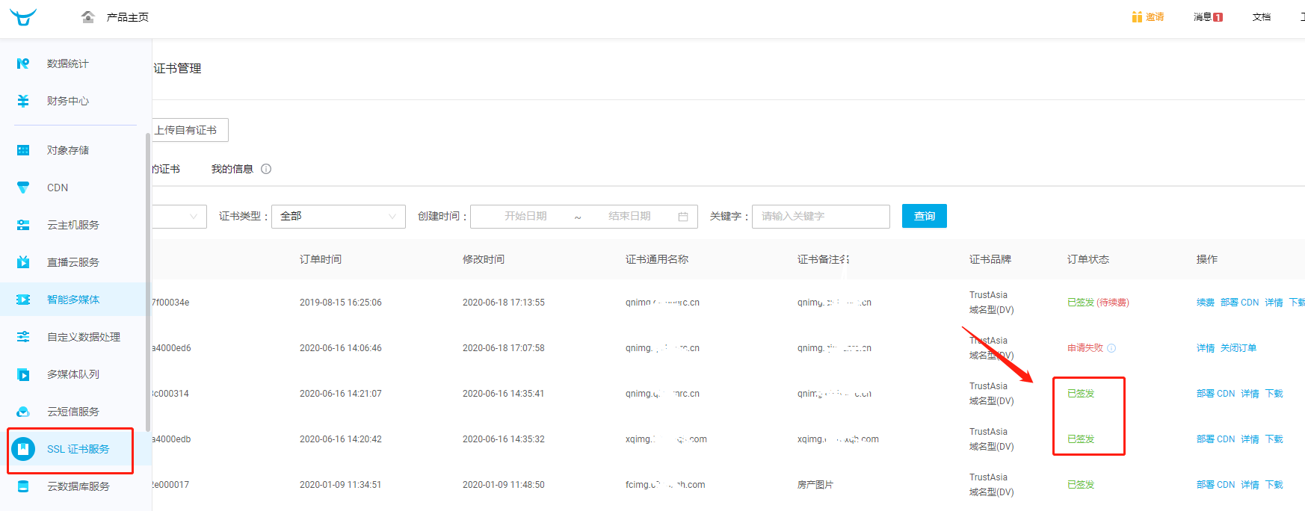The image size is (1305, 511).
Task: Click 详情 in the 申请失败 row
Action: (1205, 348)
